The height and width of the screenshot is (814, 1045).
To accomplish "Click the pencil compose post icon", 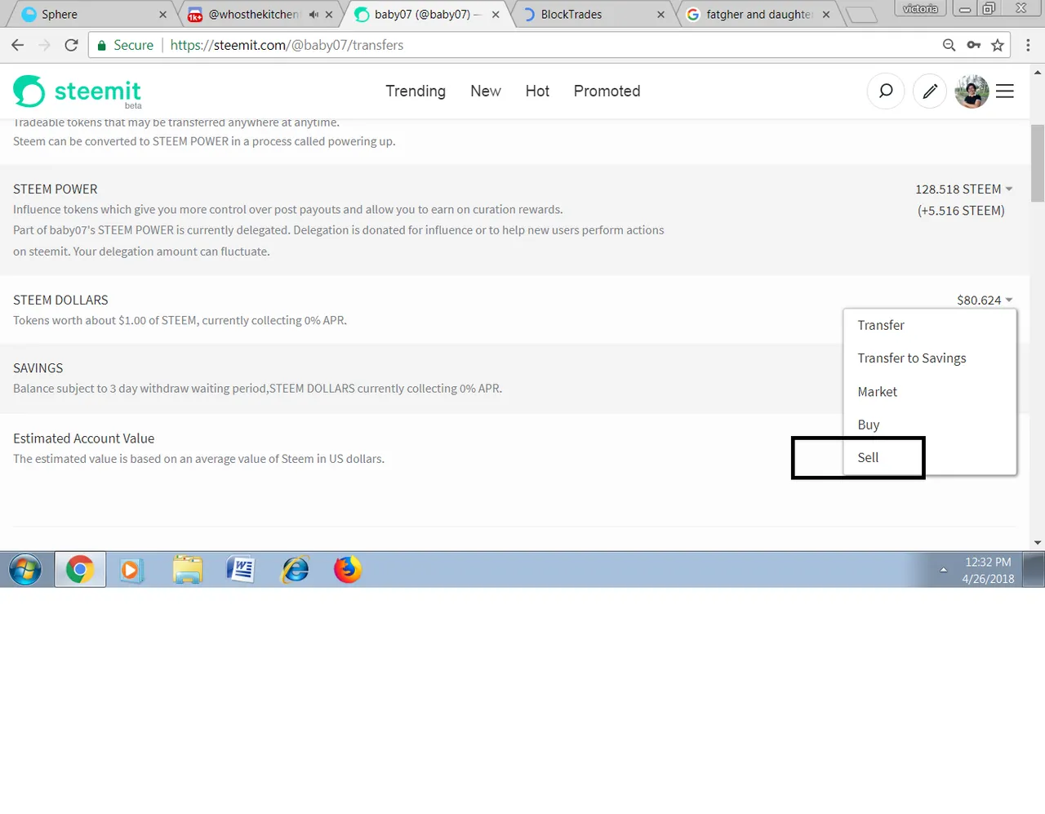I will pos(930,91).
